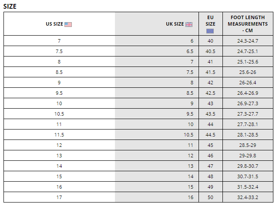Click the UK flag icon
The image size is (276, 206).
tap(189, 24)
